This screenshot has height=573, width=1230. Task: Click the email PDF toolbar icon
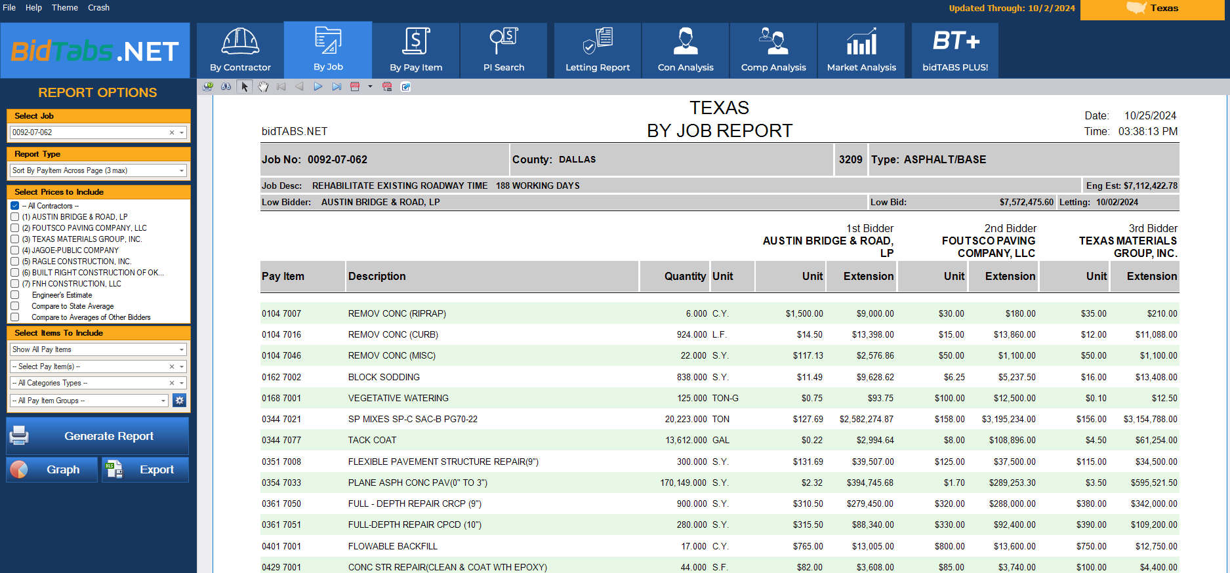[387, 87]
